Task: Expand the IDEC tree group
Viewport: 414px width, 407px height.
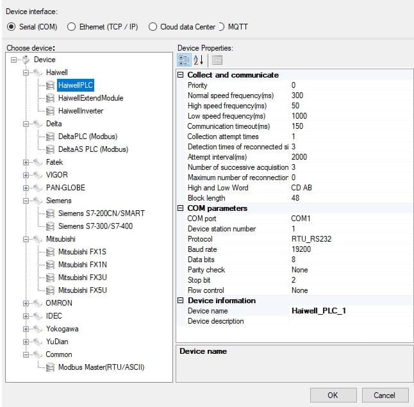Action: pos(26,316)
